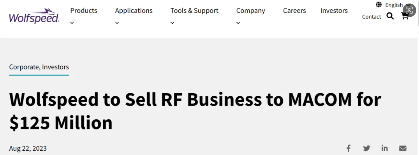The height and width of the screenshot is (155, 419).
Task: Share article via email envelope icon
Action: 403,148
